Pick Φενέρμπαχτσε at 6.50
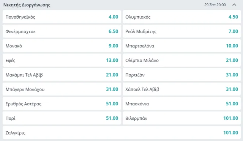This screenshot has height=141, width=243. pos(62,31)
